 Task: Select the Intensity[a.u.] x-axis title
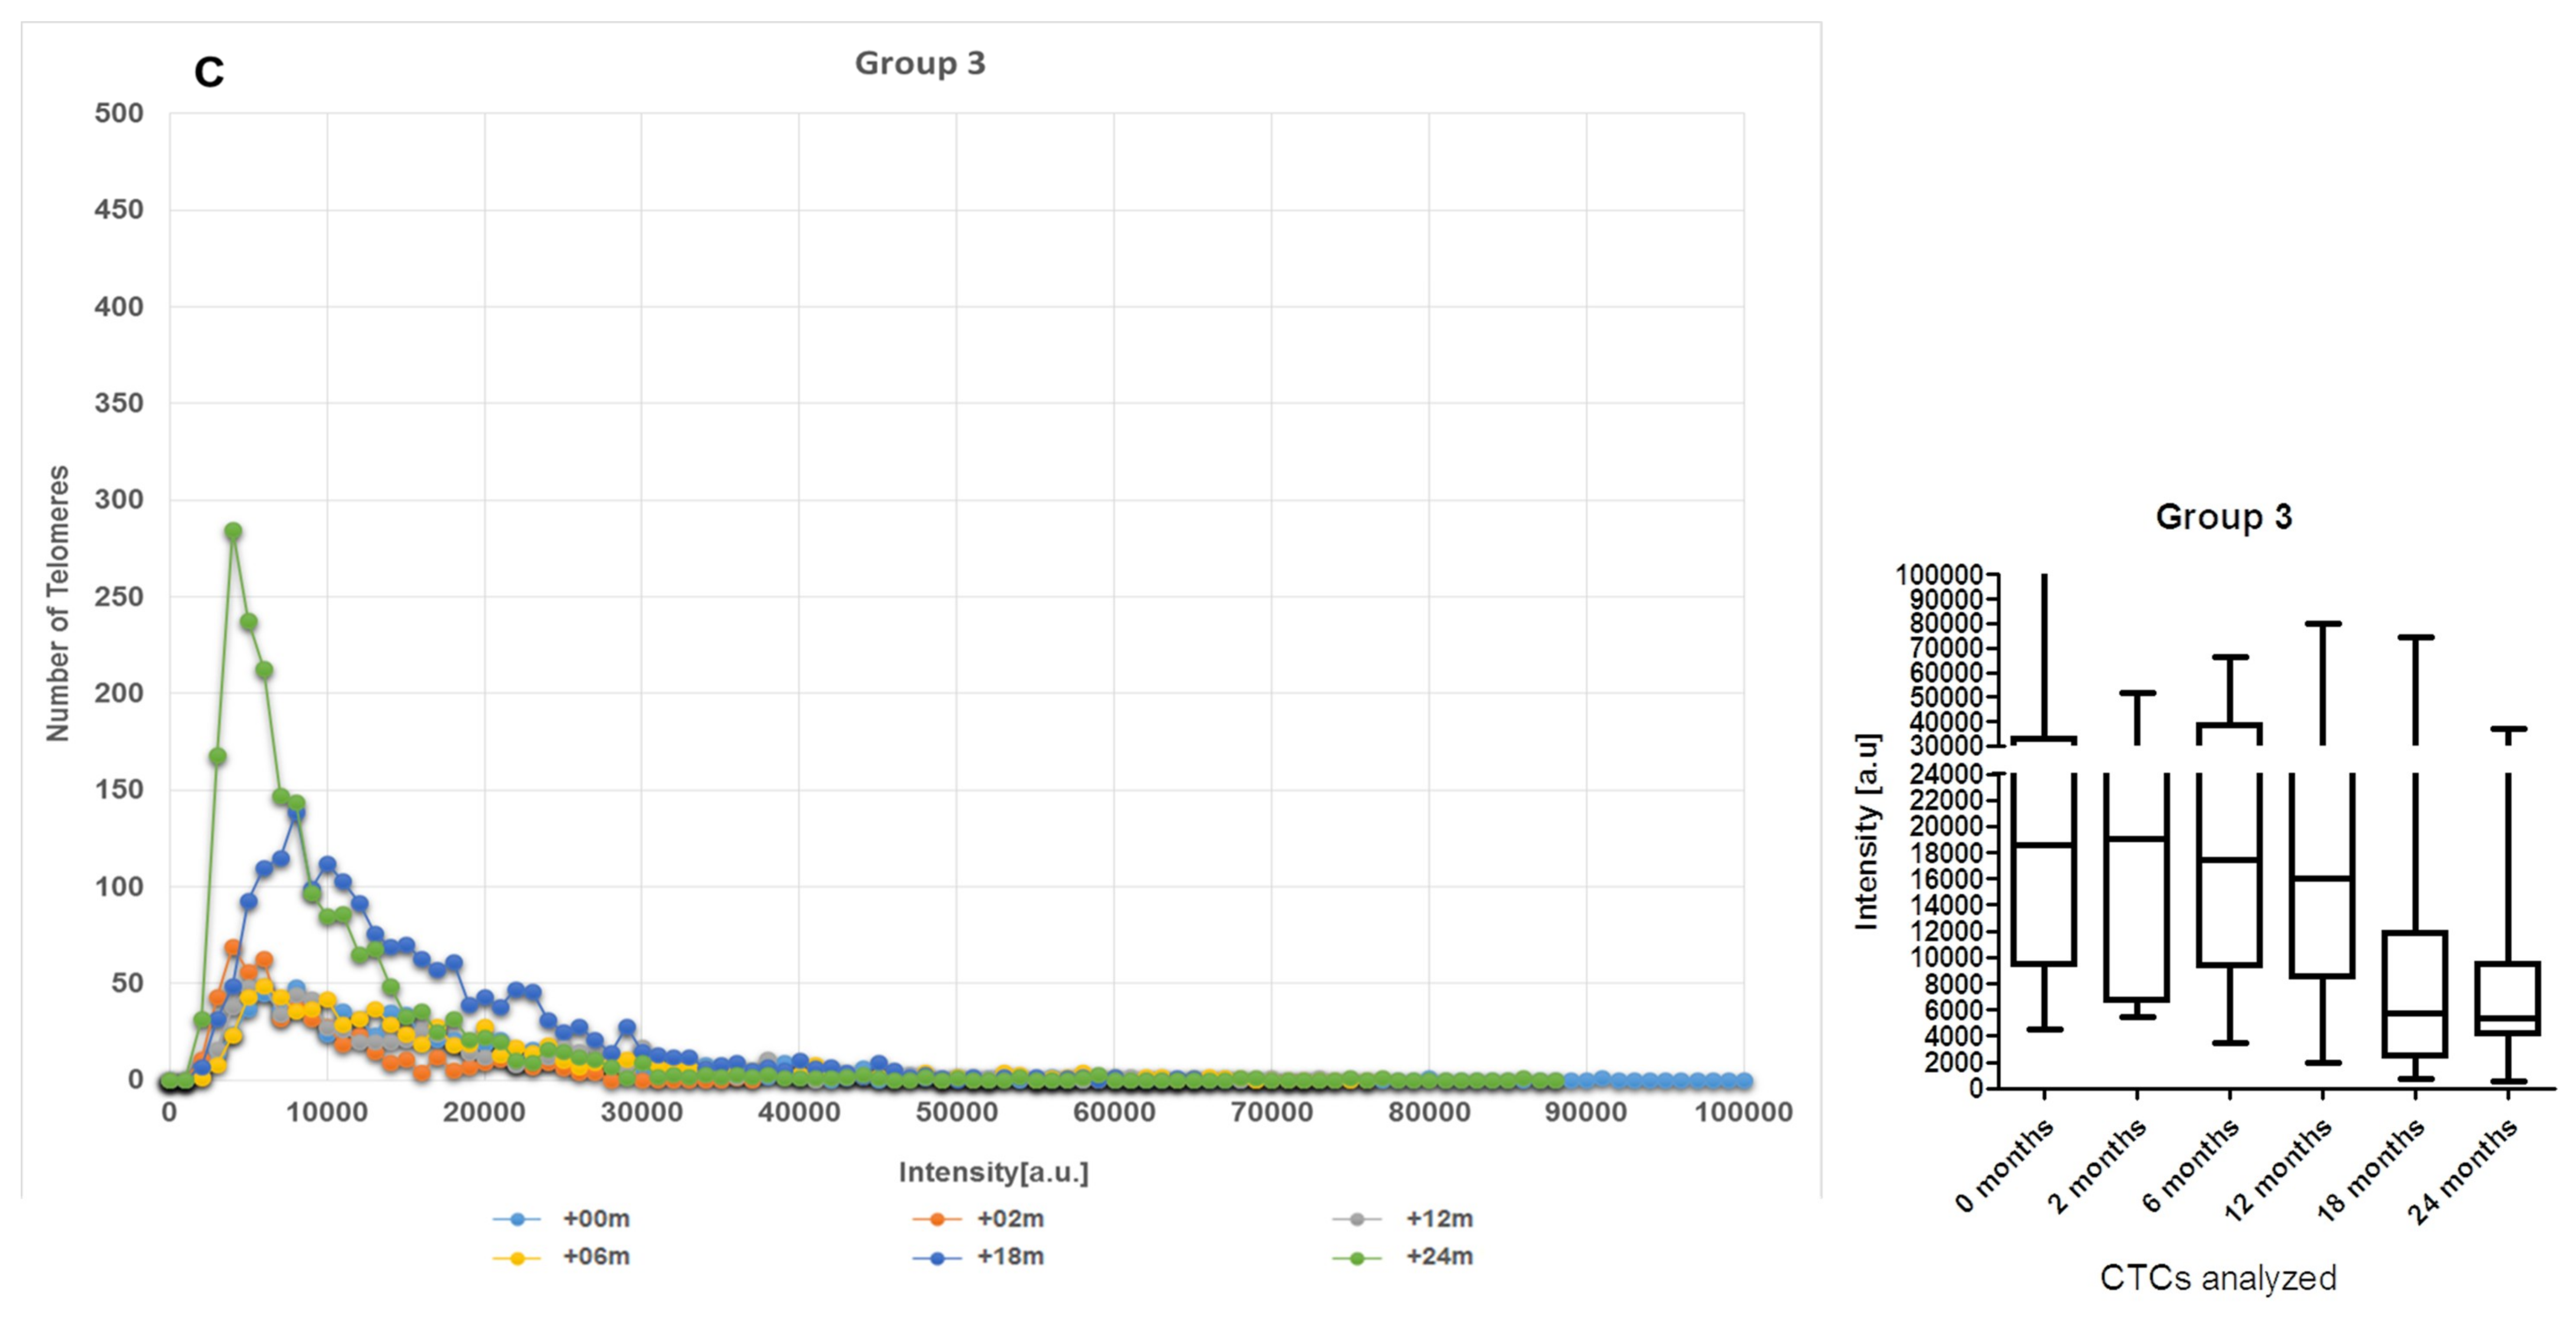[x=993, y=1172]
